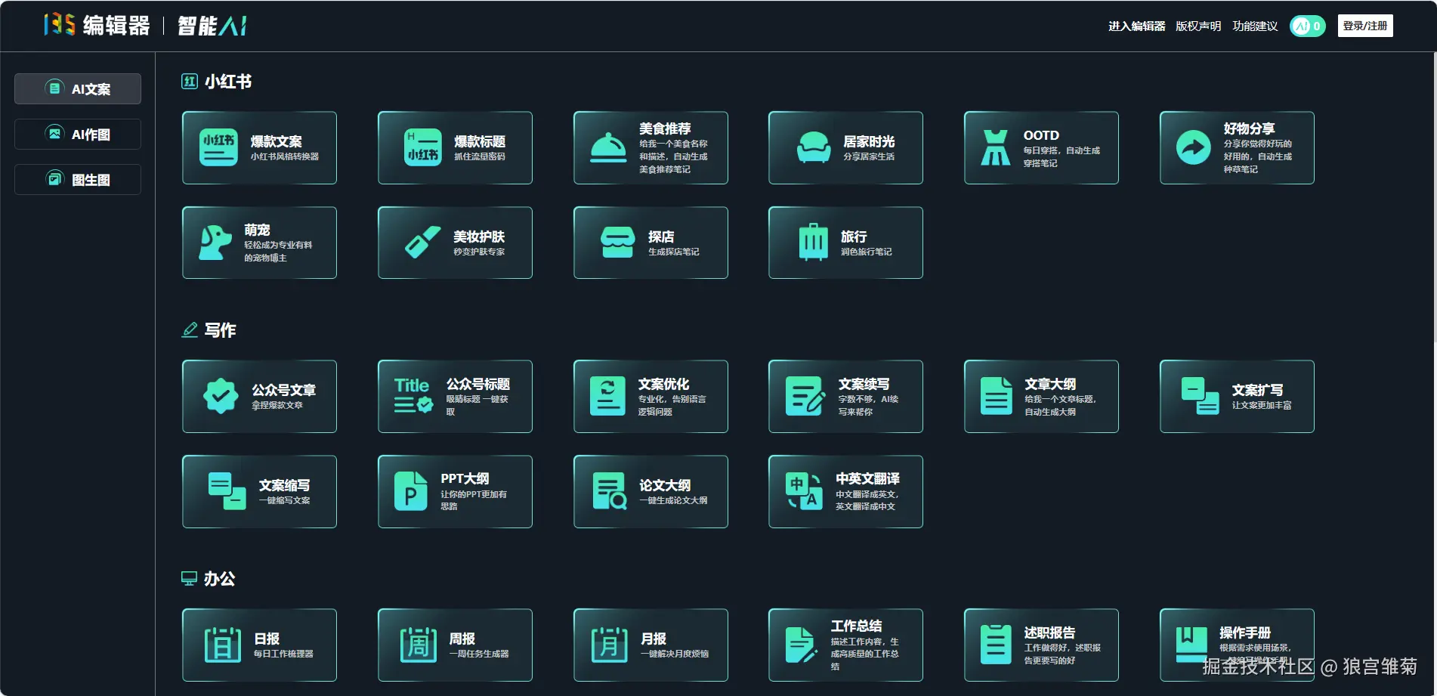Viewport: 1437px width, 696px height.
Task: Click the 萌宠 title text
Action: tap(257, 230)
